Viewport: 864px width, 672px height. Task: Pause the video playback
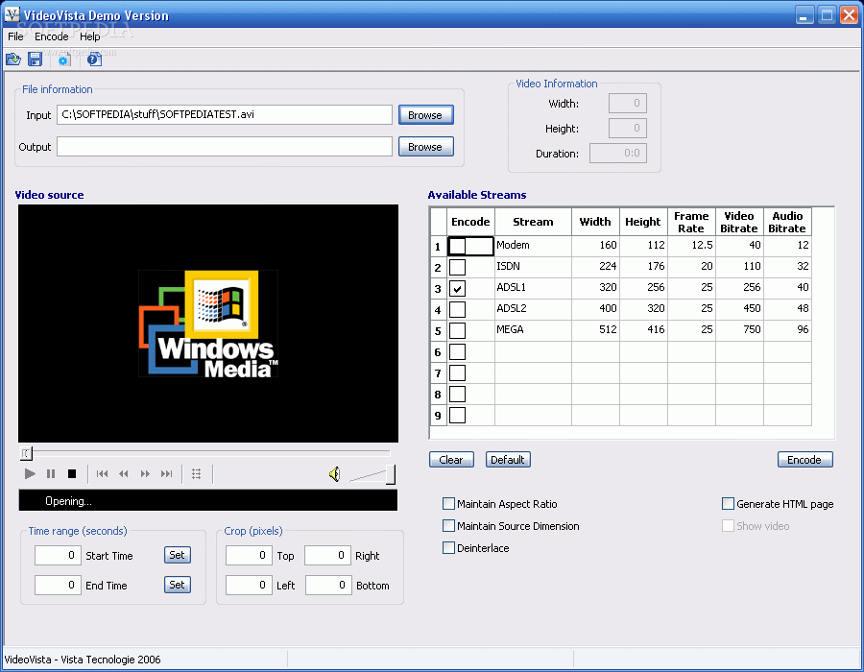pyautogui.click(x=51, y=473)
